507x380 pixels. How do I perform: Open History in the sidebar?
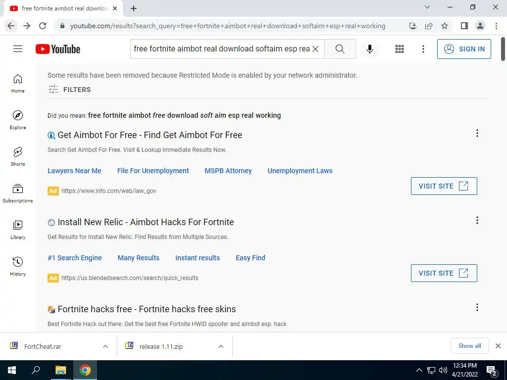click(x=18, y=266)
